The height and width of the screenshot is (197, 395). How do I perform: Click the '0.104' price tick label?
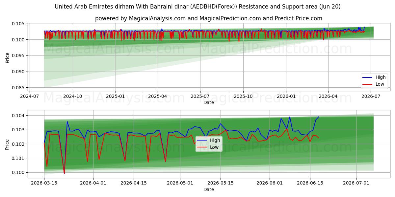[19, 116]
